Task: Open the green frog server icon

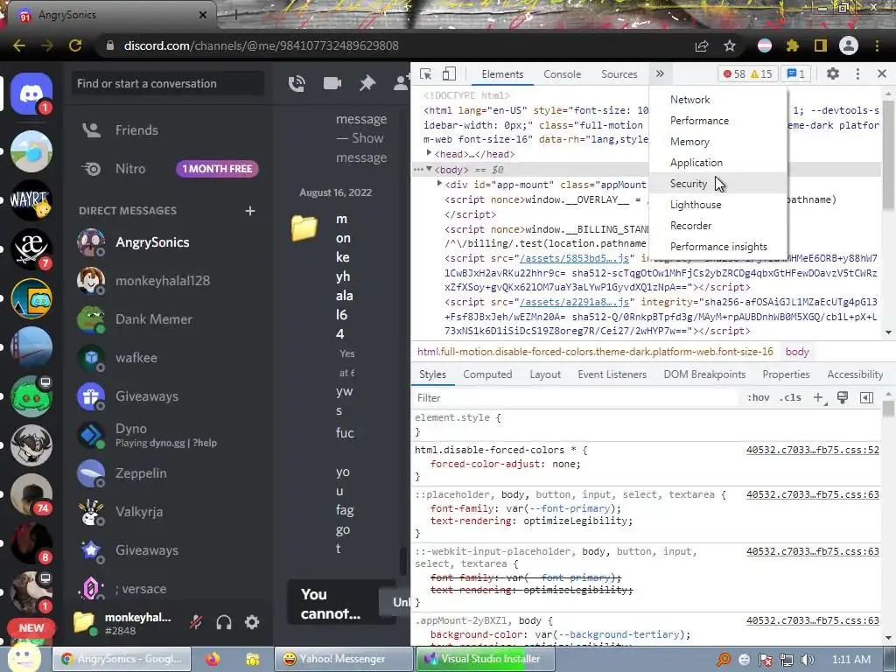Action: (x=31, y=396)
